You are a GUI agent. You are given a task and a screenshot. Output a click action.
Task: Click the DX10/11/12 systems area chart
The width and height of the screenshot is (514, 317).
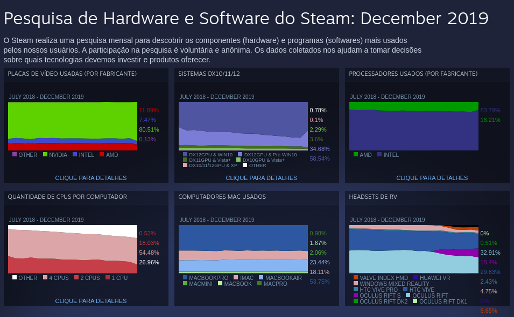pyautogui.click(x=243, y=126)
